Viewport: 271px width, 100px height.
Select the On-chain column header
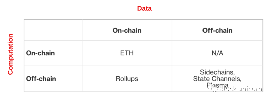[x=127, y=30]
